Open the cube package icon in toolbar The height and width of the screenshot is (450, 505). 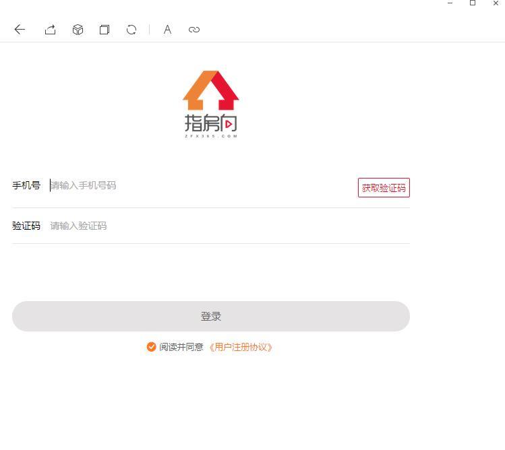(x=78, y=30)
